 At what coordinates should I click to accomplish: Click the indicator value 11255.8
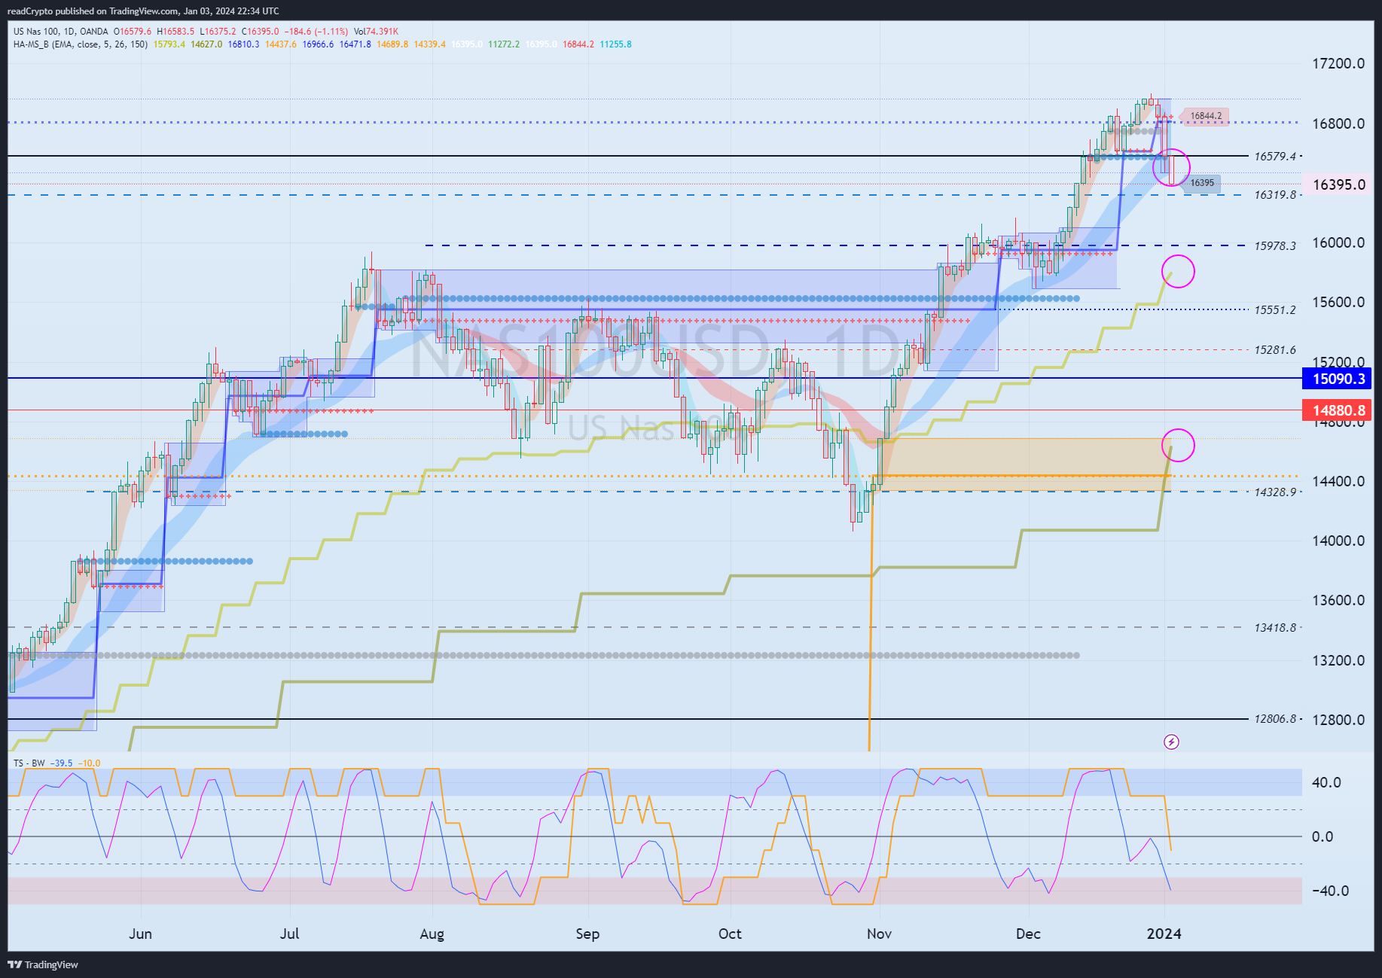pos(616,44)
